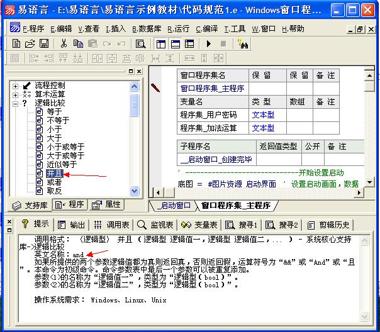380x332 pixels.
Task: Click the Paste clipboard icon
Action: point(92,44)
